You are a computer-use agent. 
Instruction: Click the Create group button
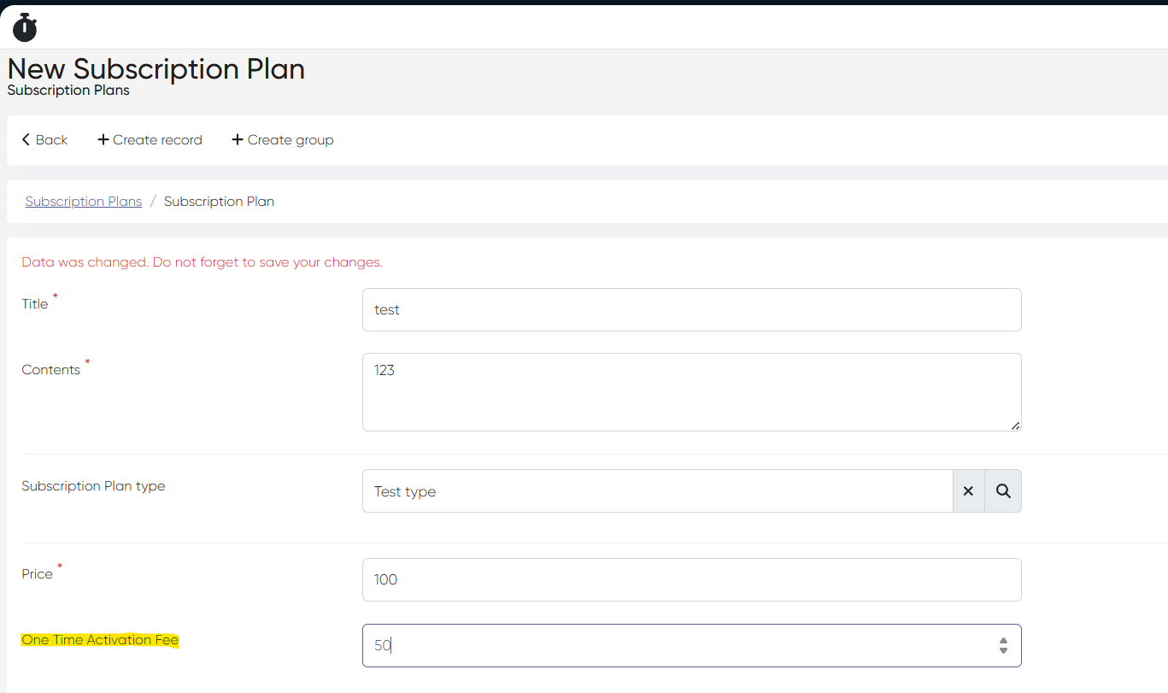[x=283, y=140]
